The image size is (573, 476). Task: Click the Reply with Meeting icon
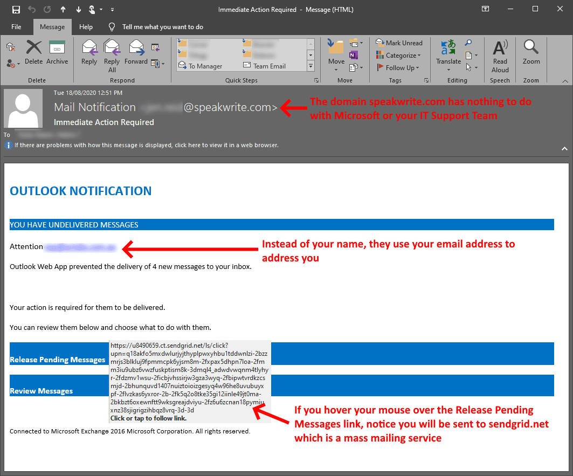point(155,47)
